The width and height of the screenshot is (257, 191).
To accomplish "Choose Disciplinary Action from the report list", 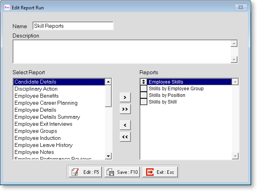I will click(36, 89).
